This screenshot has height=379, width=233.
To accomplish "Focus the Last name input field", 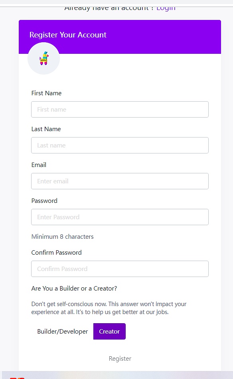I will click(120, 145).
